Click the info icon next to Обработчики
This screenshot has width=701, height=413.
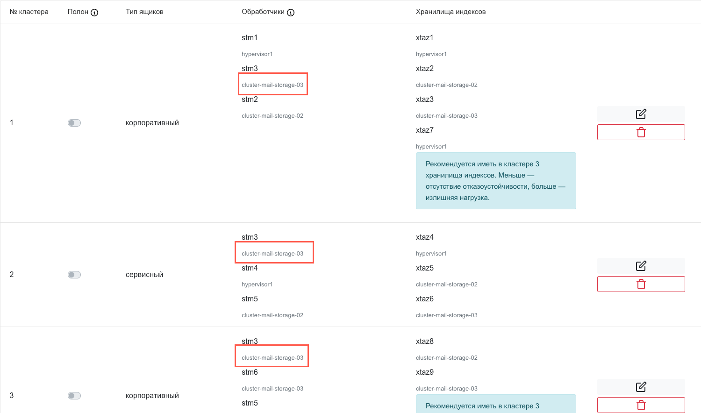pos(291,13)
